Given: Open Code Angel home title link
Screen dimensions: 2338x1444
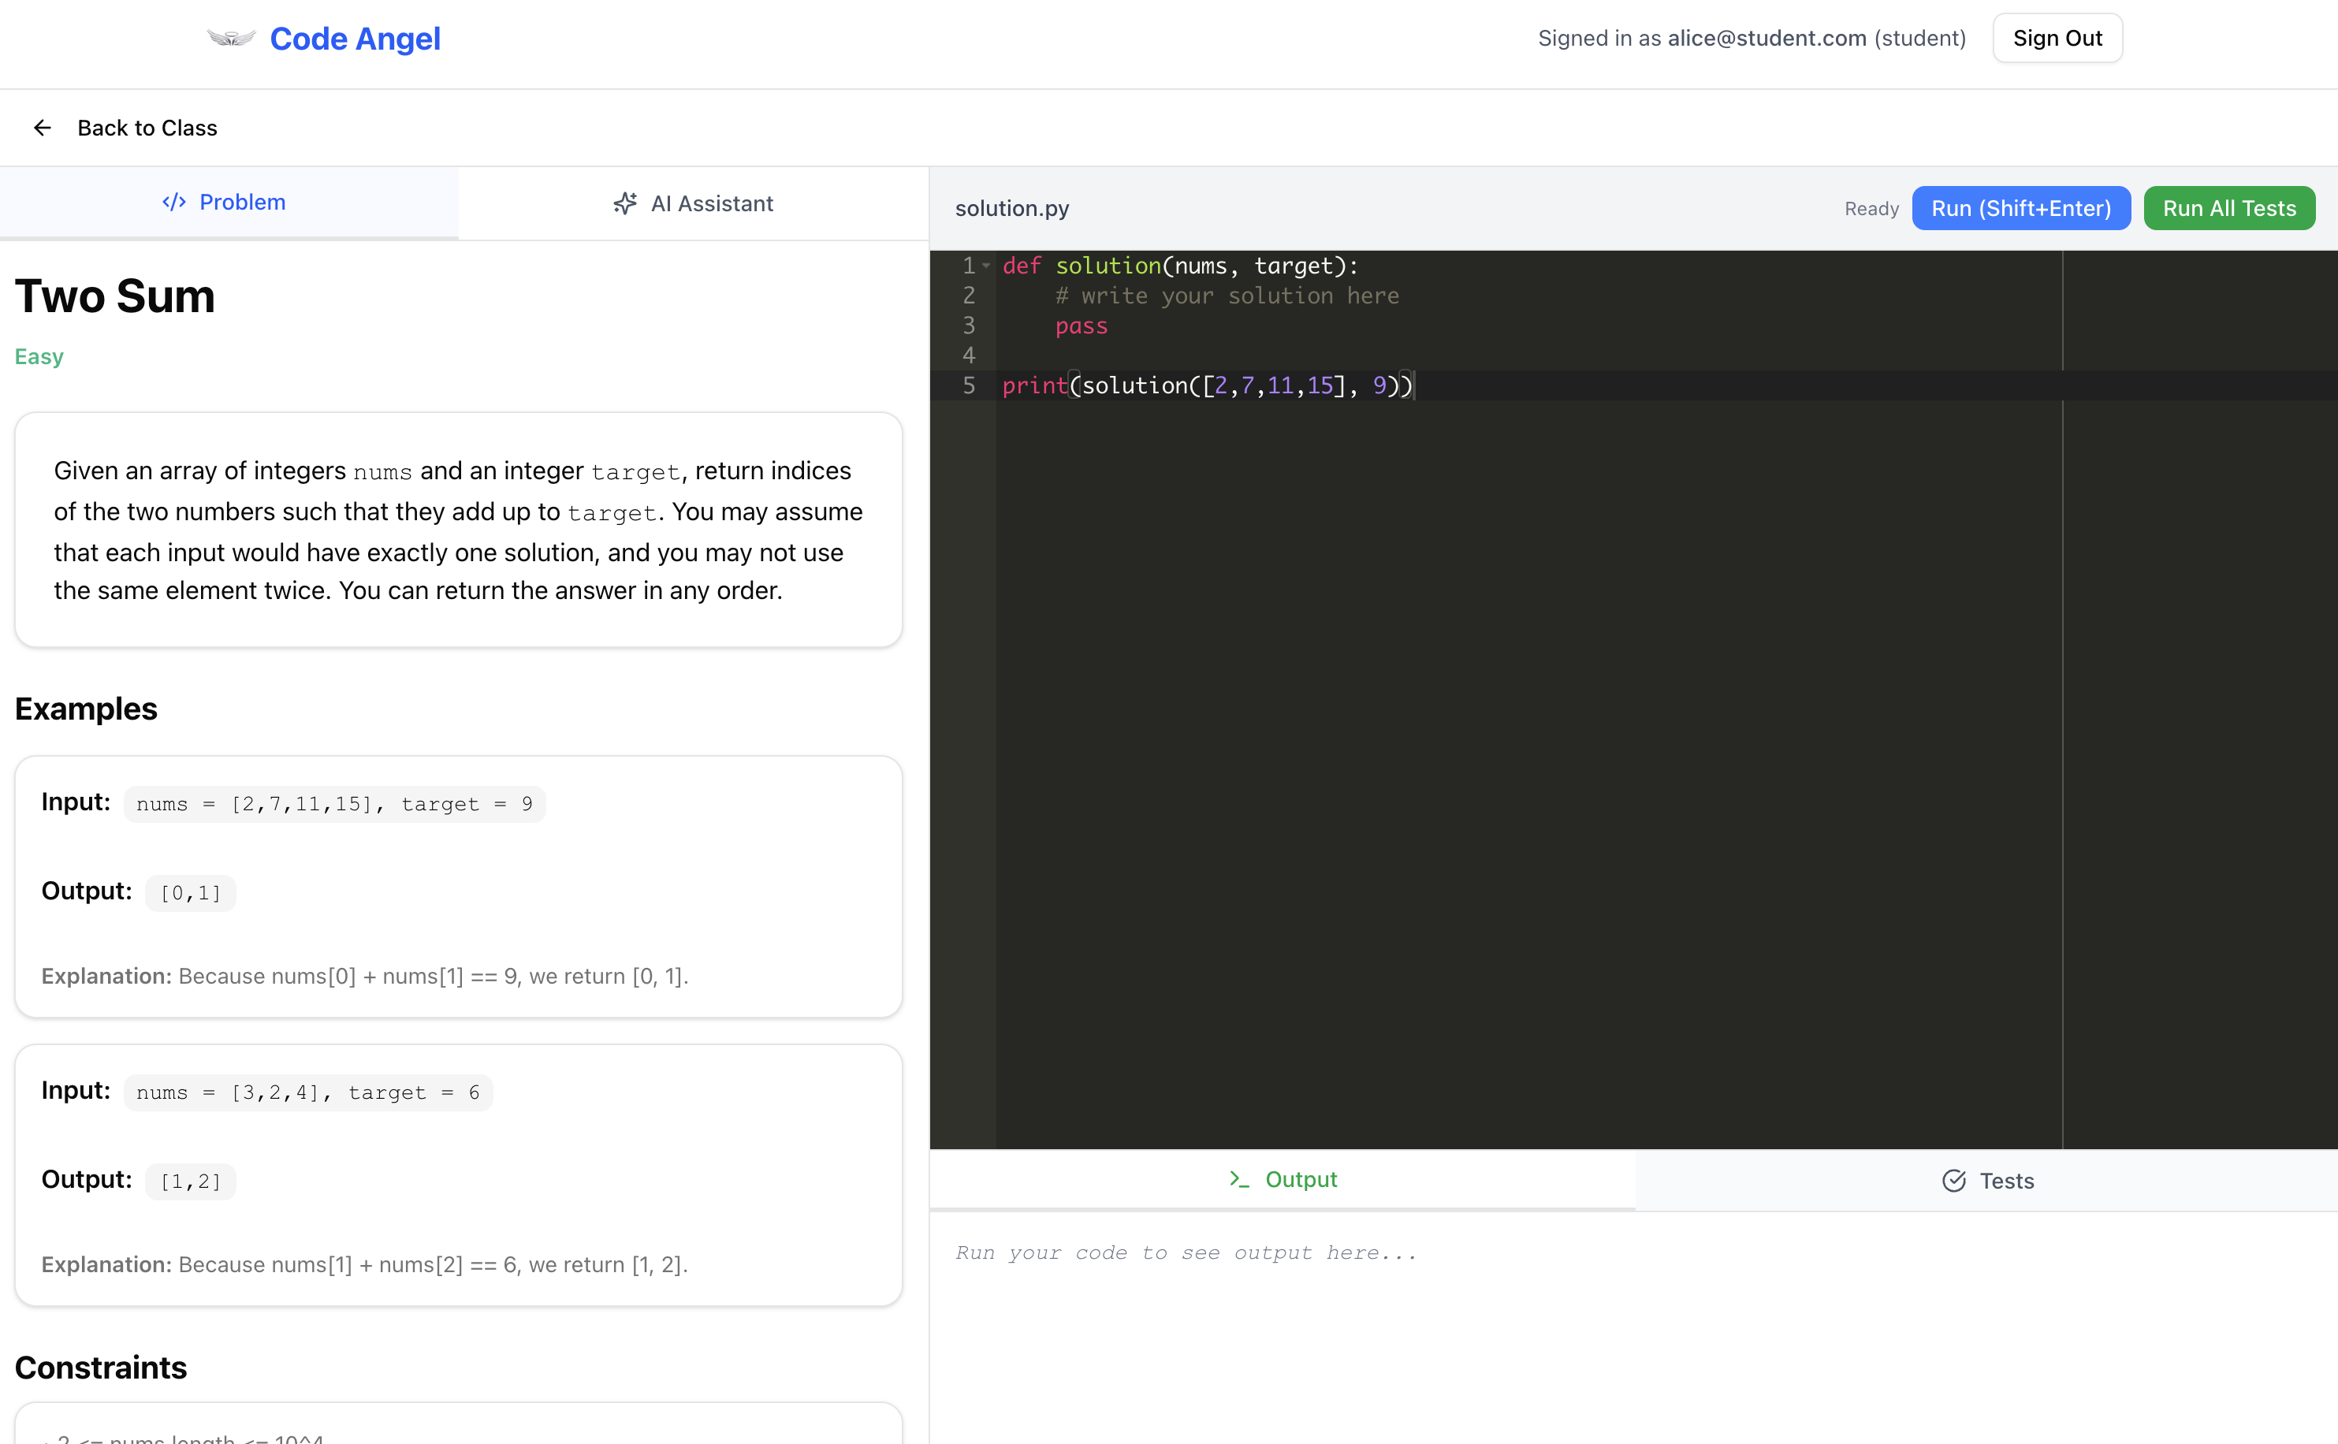Looking at the screenshot, I should point(355,38).
